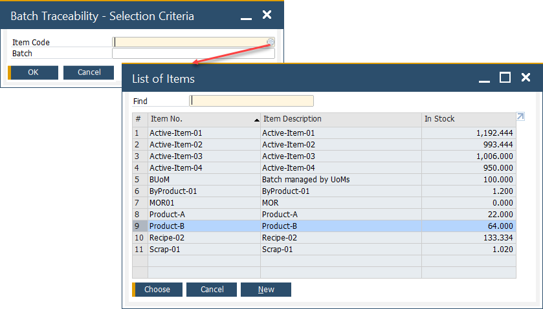Click Cancel in List of Items
The height and width of the screenshot is (309, 543).
coord(212,289)
